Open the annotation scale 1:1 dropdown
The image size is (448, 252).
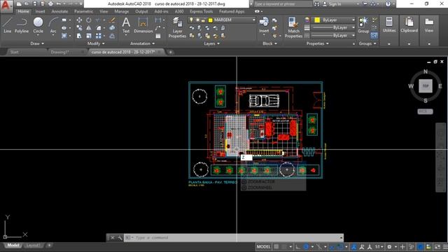379,246
